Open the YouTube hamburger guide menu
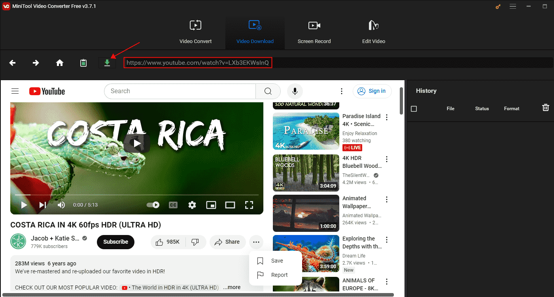Image resolution: width=554 pixels, height=297 pixels. click(x=15, y=91)
